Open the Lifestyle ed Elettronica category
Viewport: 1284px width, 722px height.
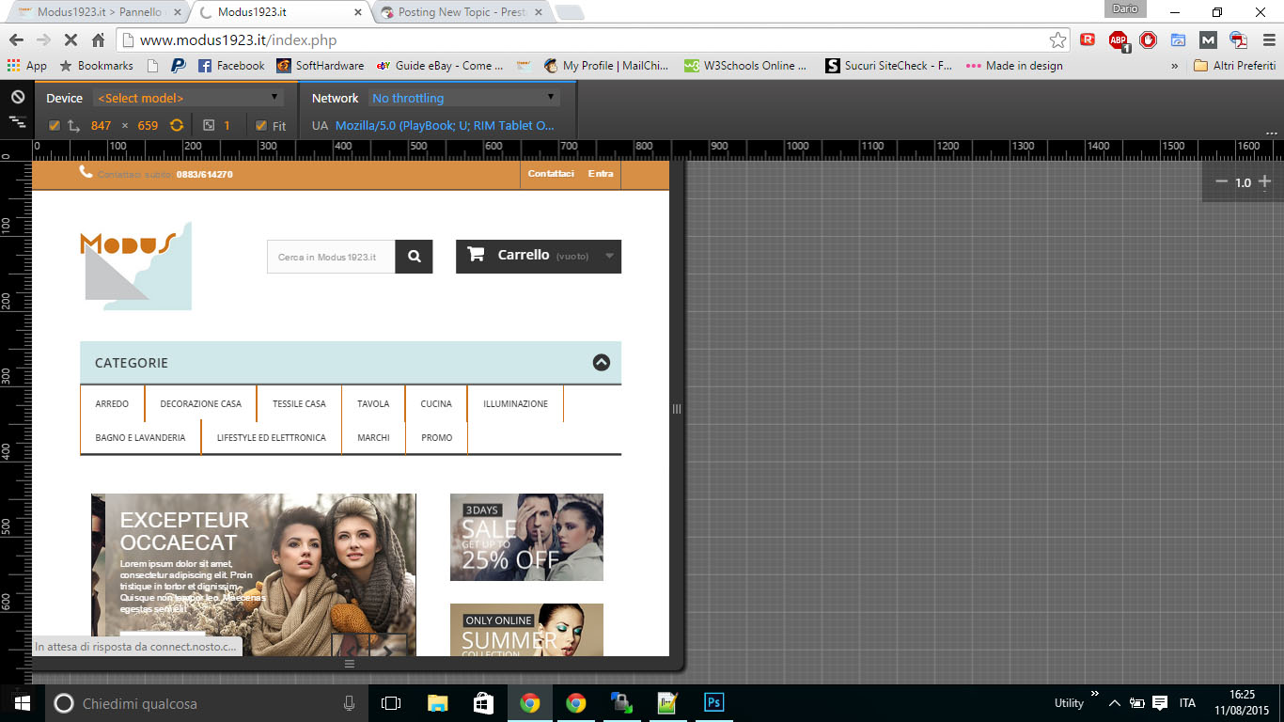pos(272,437)
